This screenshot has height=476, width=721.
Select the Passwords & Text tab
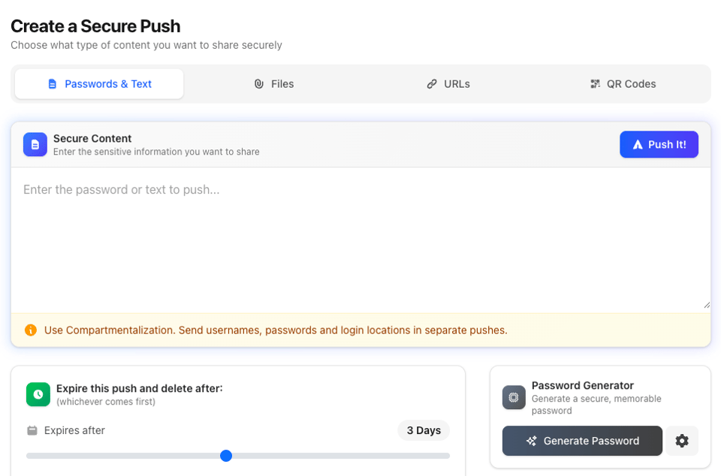(x=98, y=83)
